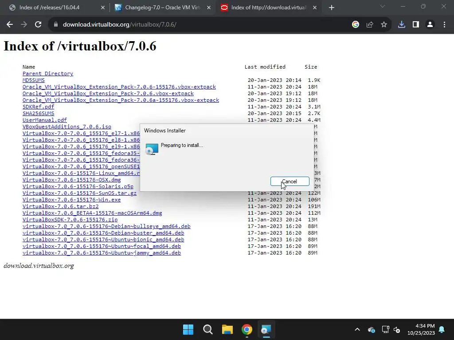Open the Chrome profile menu
This screenshot has width=454, height=340.
tap(430, 25)
